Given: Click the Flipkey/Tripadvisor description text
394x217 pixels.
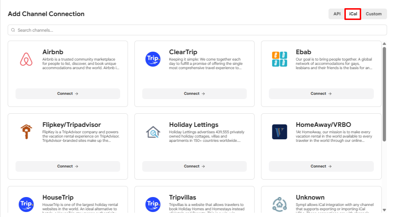Looking at the screenshot, I should click(x=81, y=136).
